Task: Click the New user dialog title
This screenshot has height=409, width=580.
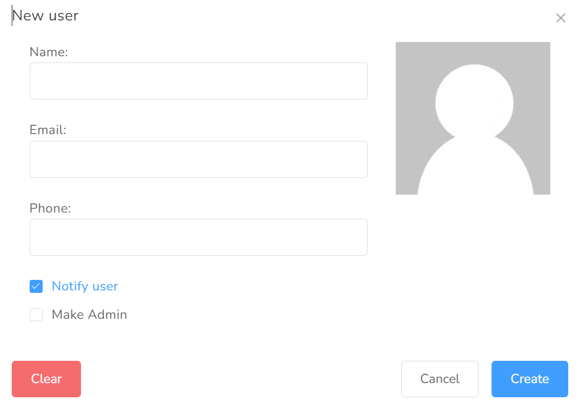Action: click(x=46, y=15)
